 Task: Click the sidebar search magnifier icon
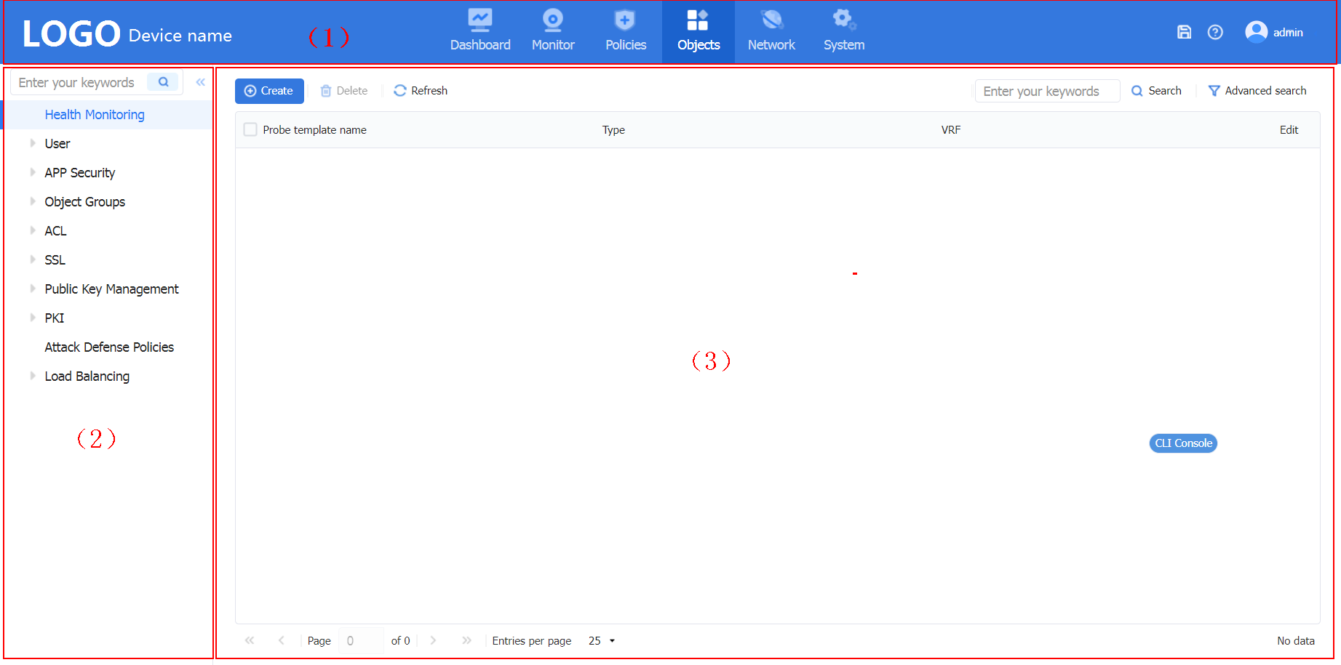point(163,82)
